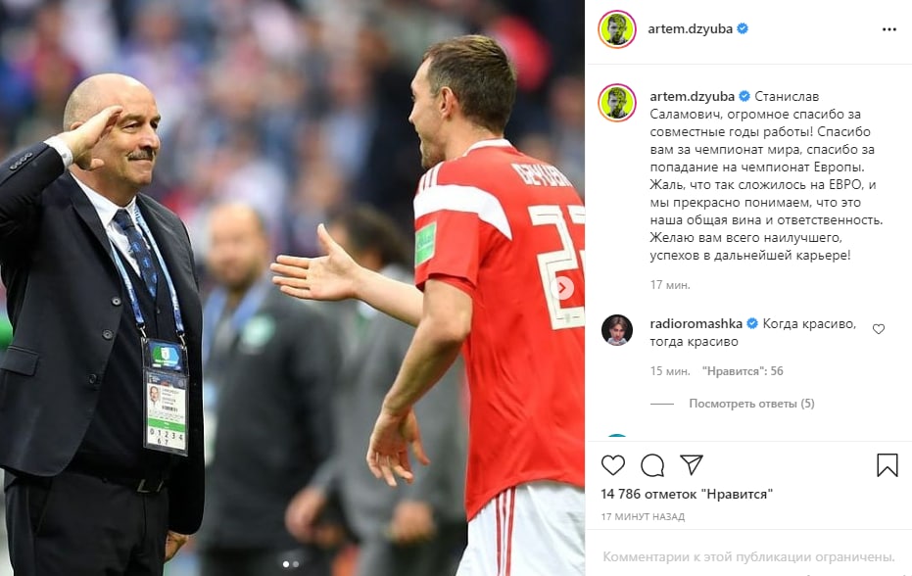Open radioromashka profile picture
This screenshot has width=912, height=576.
[x=616, y=330]
